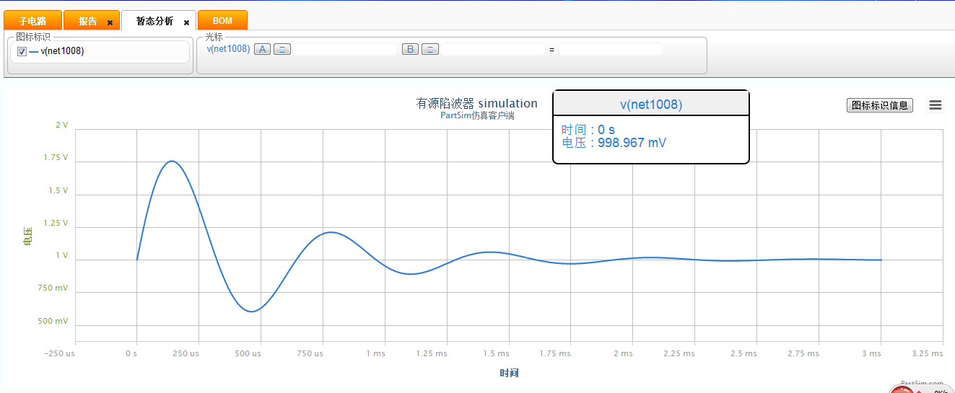Open the chart hamburger menu
The height and width of the screenshot is (393, 955).
point(935,105)
